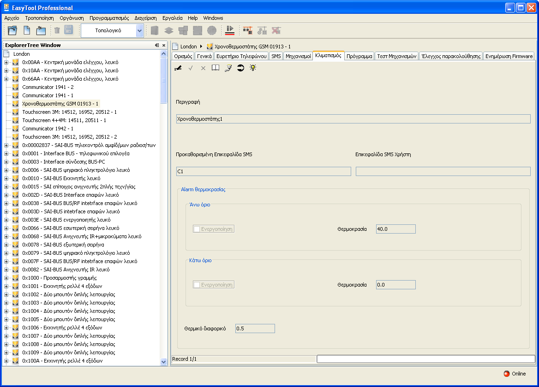Click the network icon with gear
The image size is (539, 387).
[x=262, y=30]
